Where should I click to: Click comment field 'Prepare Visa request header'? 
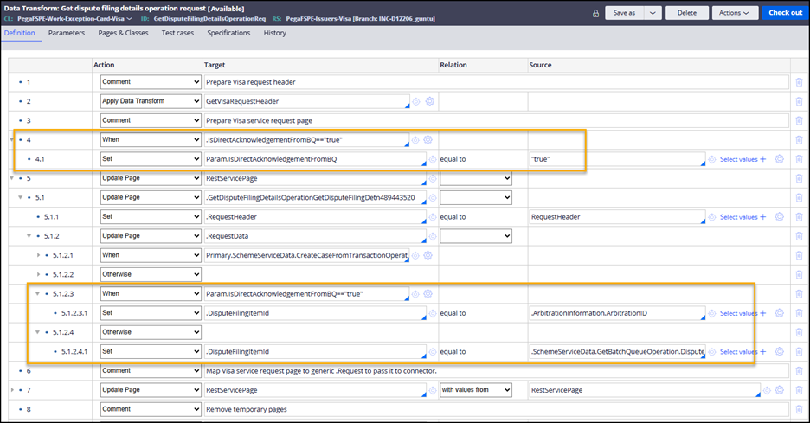tap(497, 82)
